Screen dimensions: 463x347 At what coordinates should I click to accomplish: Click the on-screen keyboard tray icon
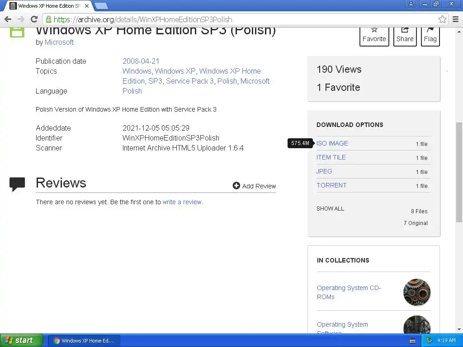click(412, 341)
